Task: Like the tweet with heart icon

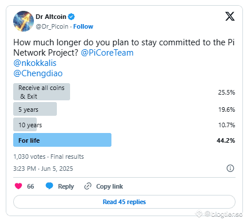Action: tap(18, 186)
